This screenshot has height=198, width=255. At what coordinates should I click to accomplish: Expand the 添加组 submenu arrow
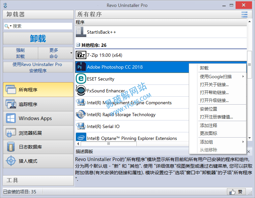coord(243,142)
